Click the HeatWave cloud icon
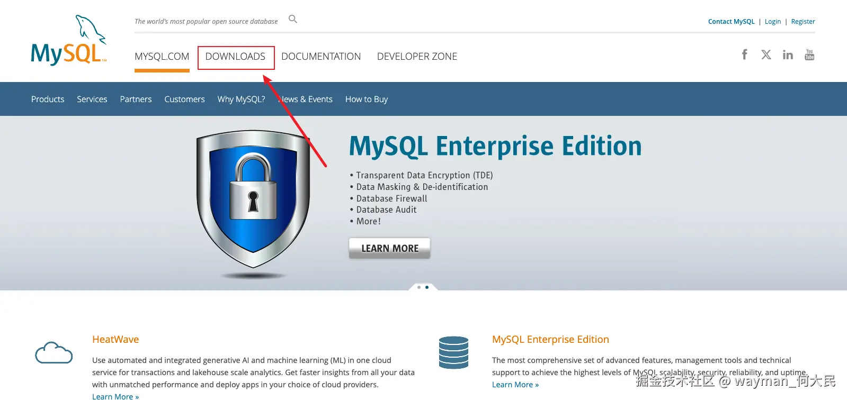847x400 pixels. pos(54,353)
